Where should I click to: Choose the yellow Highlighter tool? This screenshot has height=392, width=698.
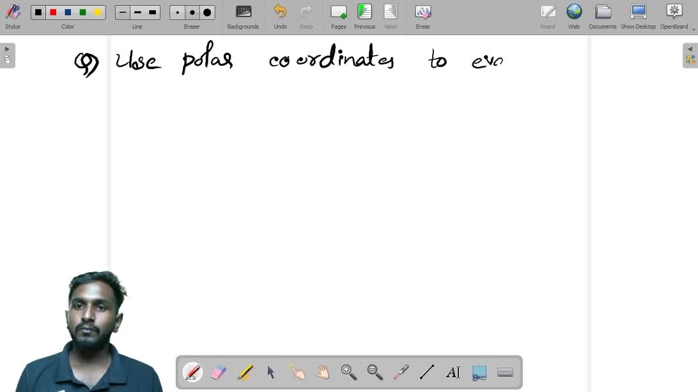tap(245, 372)
